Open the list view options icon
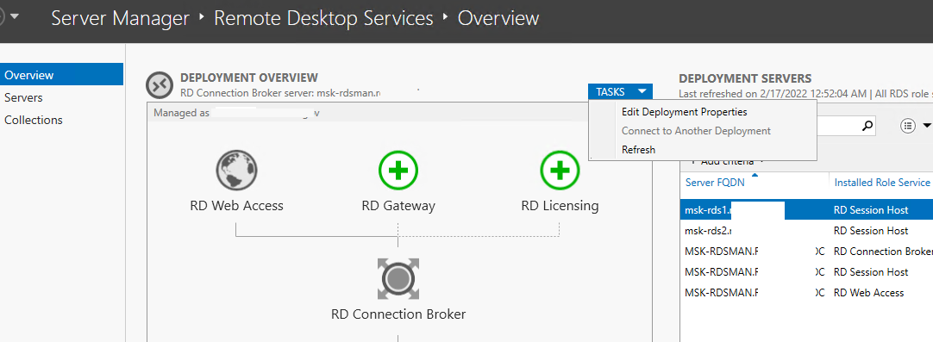The height and width of the screenshot is (342, 933). tap(907, 126)
